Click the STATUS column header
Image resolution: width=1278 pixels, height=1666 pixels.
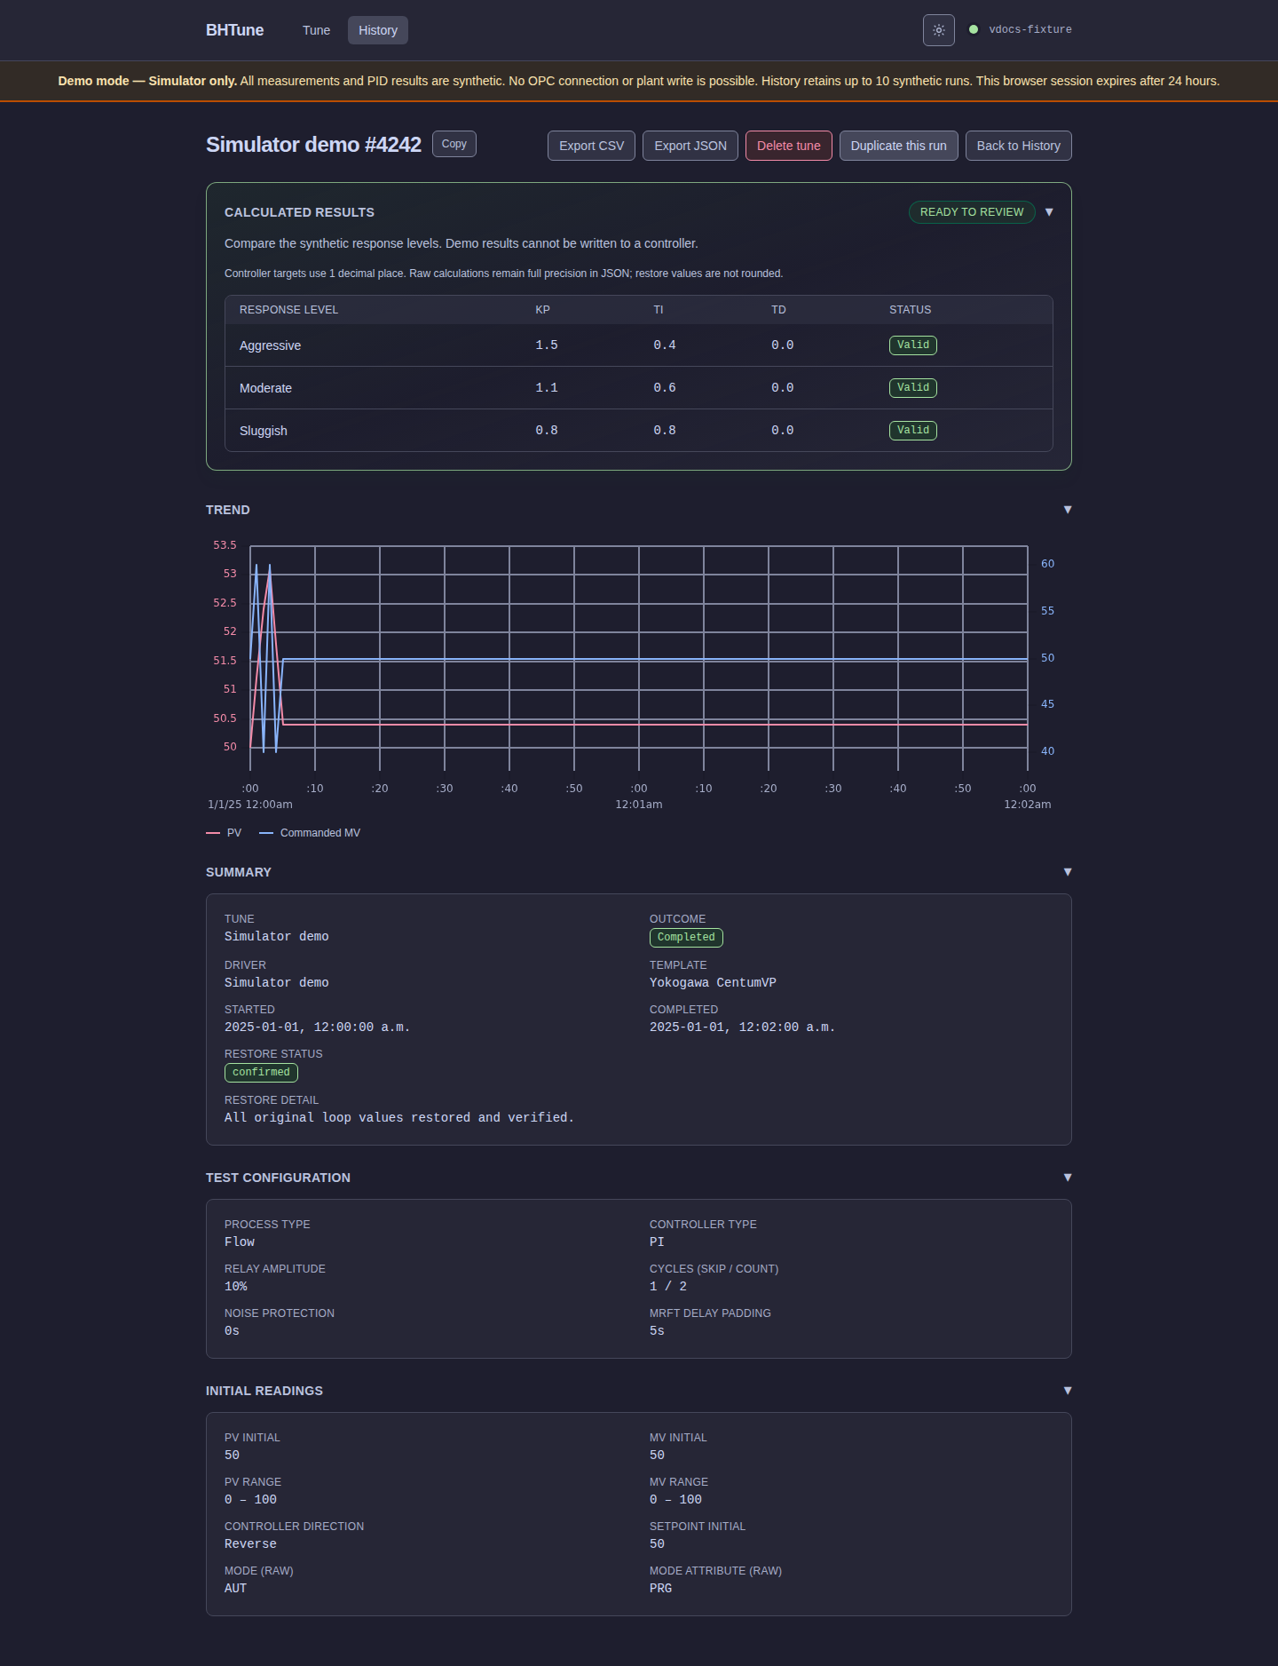tap(911, 310)
